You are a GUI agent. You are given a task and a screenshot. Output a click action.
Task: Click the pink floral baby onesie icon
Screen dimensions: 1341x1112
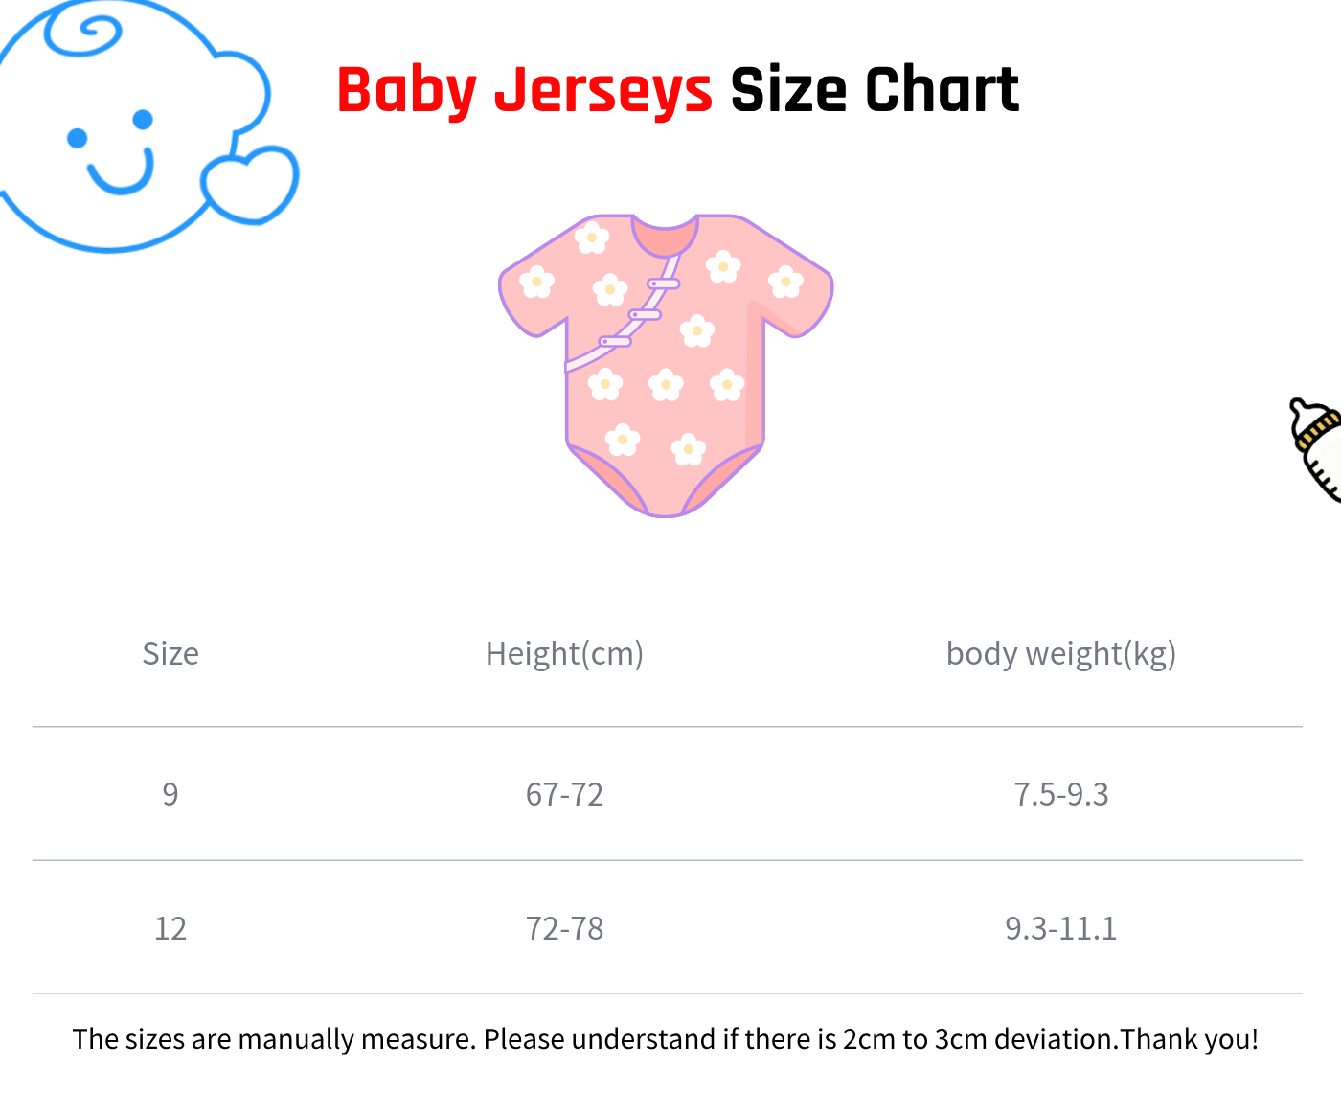click(x=666, y=364)
